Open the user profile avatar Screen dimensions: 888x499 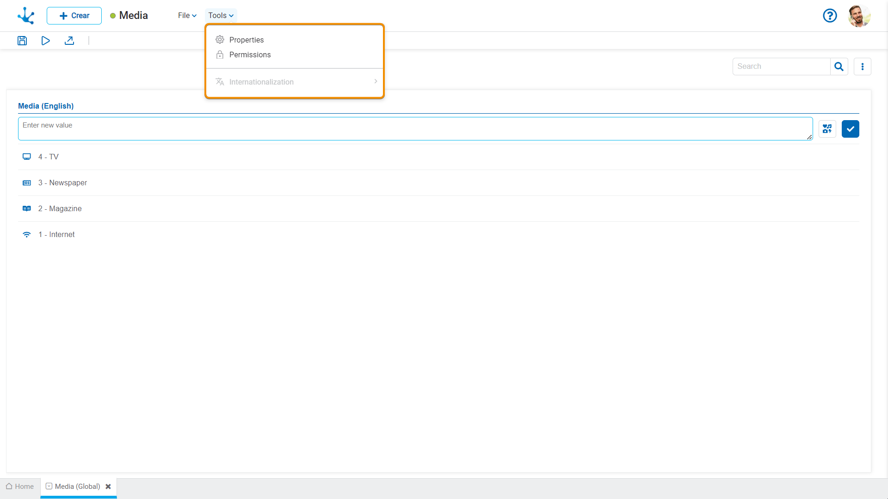tap(859, 16)
